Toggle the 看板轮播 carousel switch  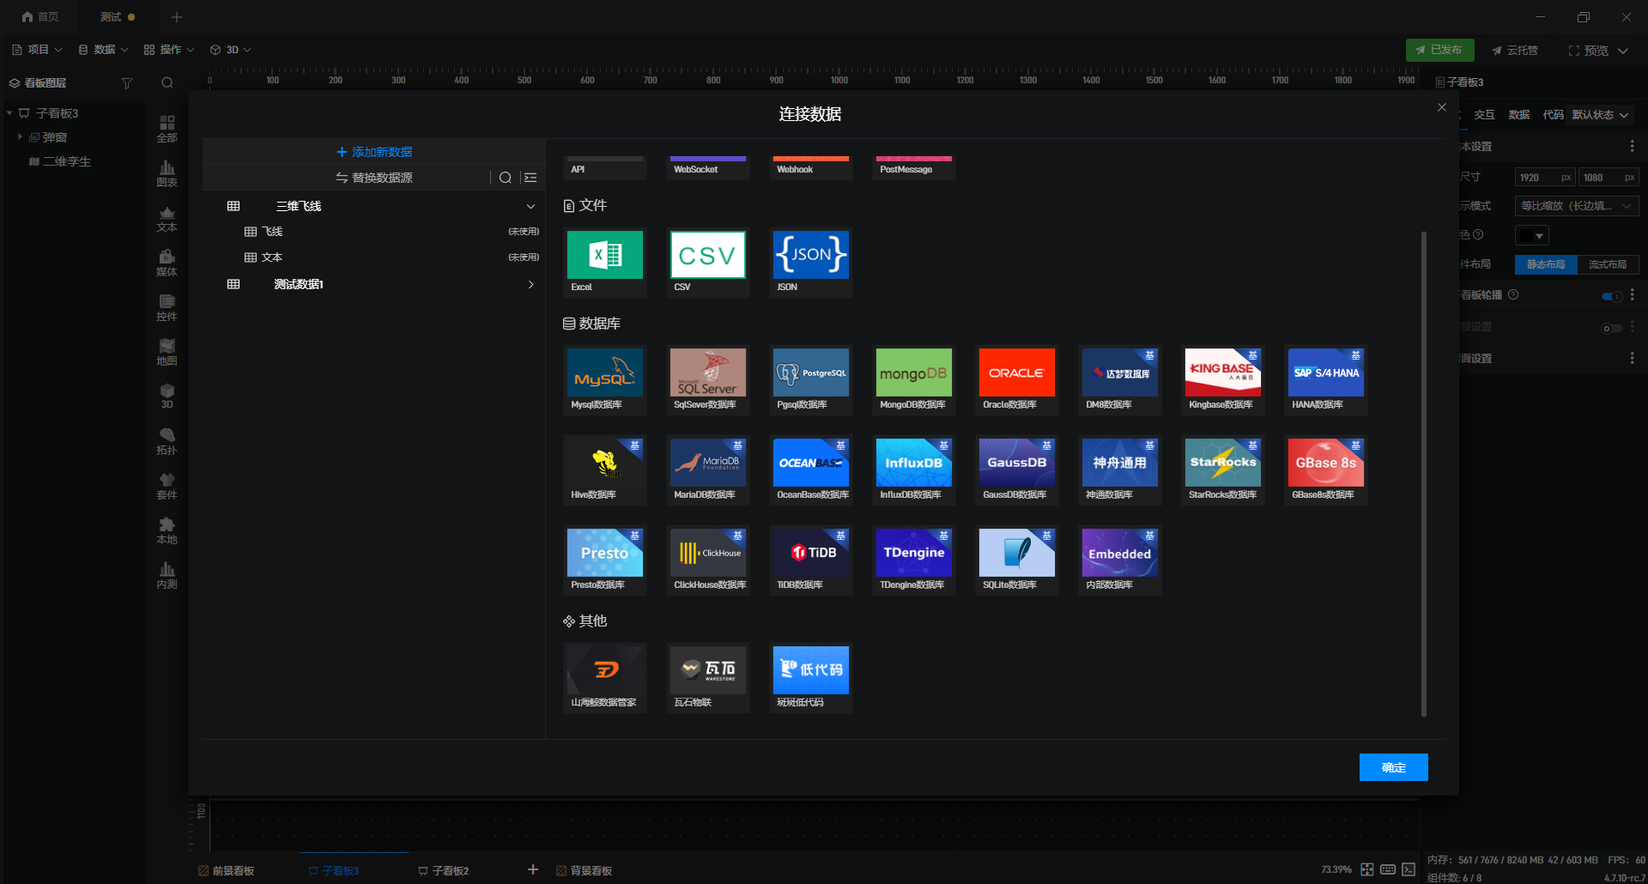click(1611, 296)
